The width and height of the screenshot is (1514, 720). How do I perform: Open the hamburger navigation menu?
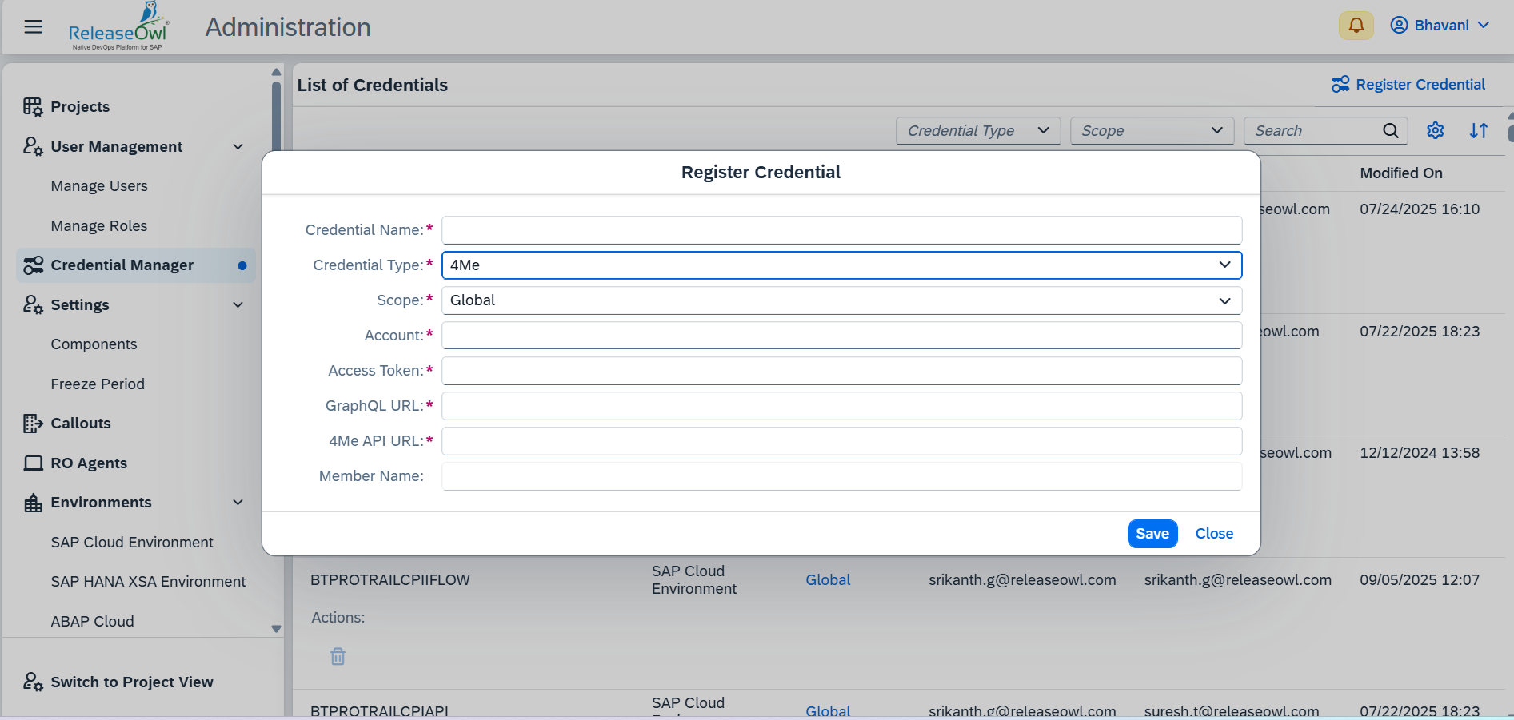coord(33,27)
